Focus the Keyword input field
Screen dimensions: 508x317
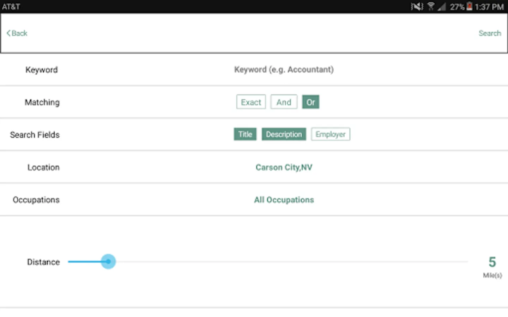[x=284, y=70]
